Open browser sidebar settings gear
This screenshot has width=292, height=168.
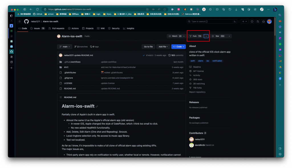pyautogui.click(x=280, y=154)
